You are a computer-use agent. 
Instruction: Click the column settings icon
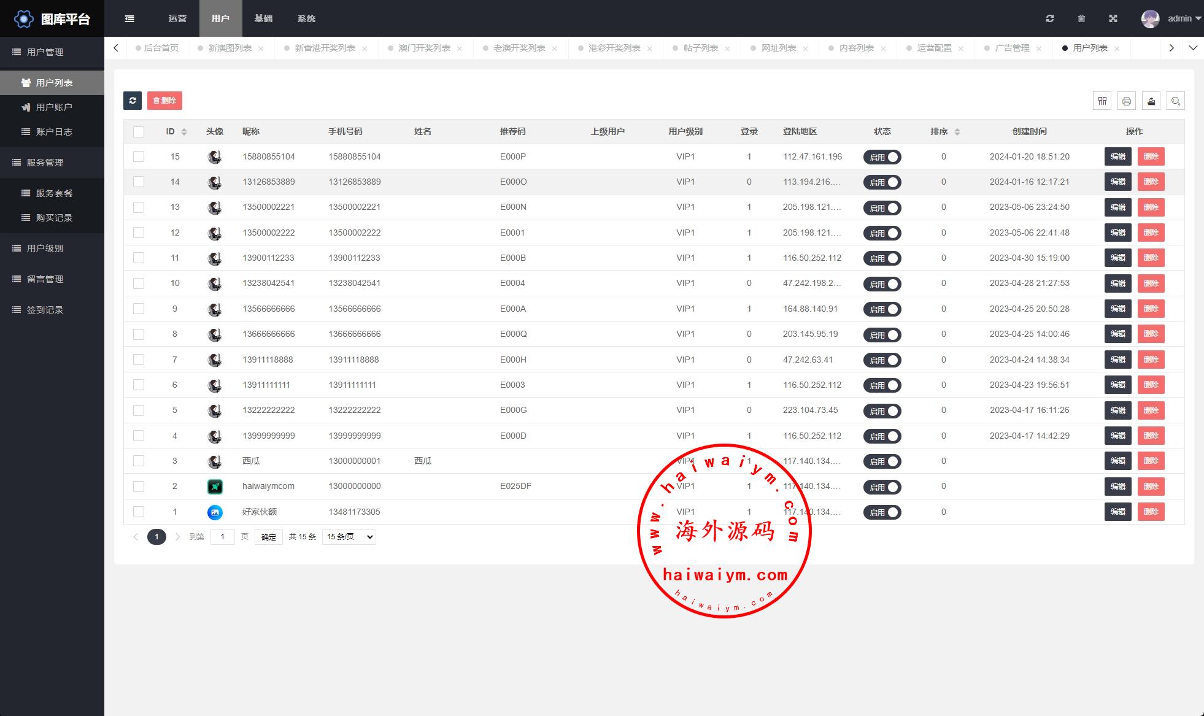pyautogui.click(x=1102, y=101)
